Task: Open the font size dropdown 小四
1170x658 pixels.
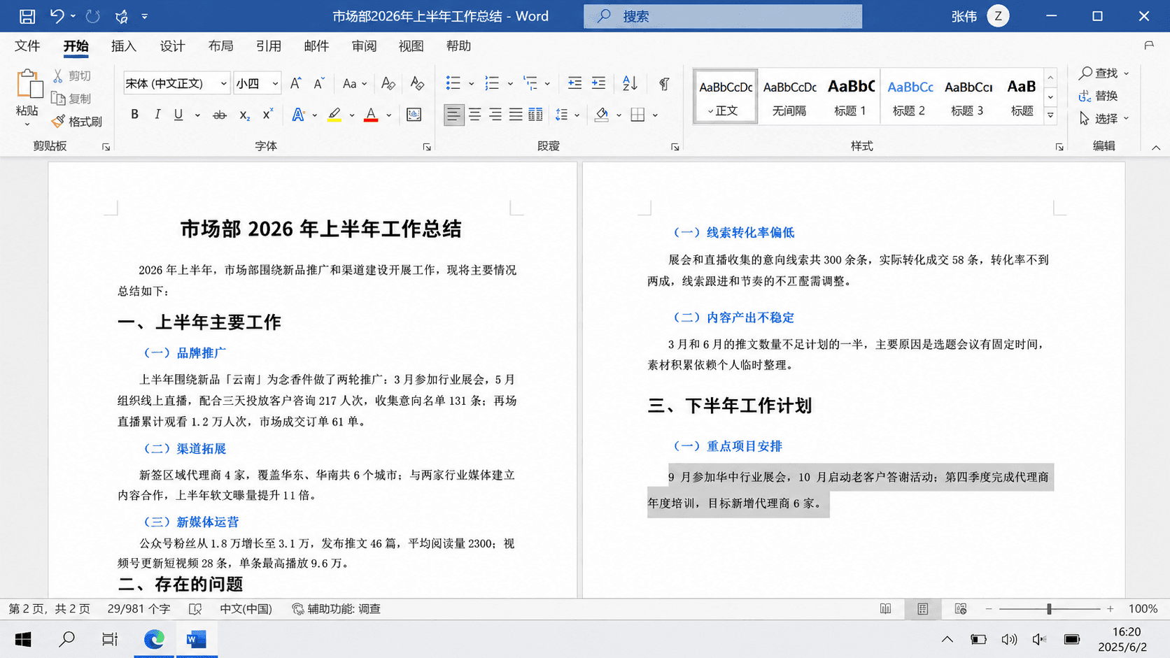Action: coord(275,83)
